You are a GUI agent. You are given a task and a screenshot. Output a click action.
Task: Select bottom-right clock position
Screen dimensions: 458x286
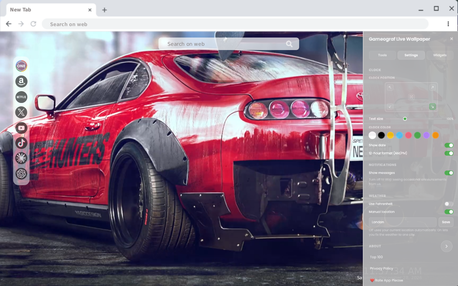click(433, 107)
